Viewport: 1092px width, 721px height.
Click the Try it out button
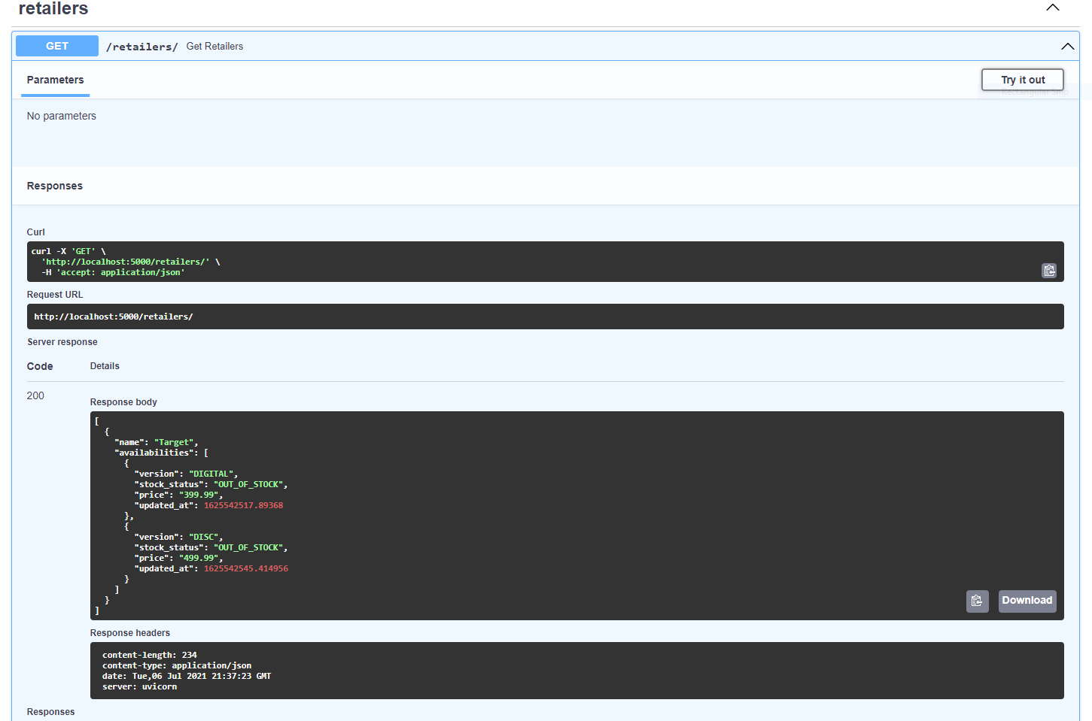[1022, 80]
